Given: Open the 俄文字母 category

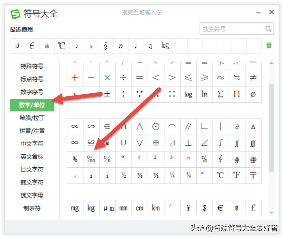Looking at the screenshot, I should click(x=32, y=195).
